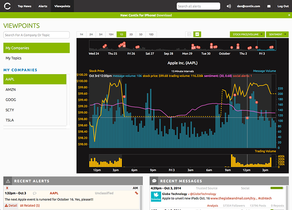The width and height of the screenshot is (292, 210).
Task: Select the Viewpoints tab
Action: coord(62,6)
